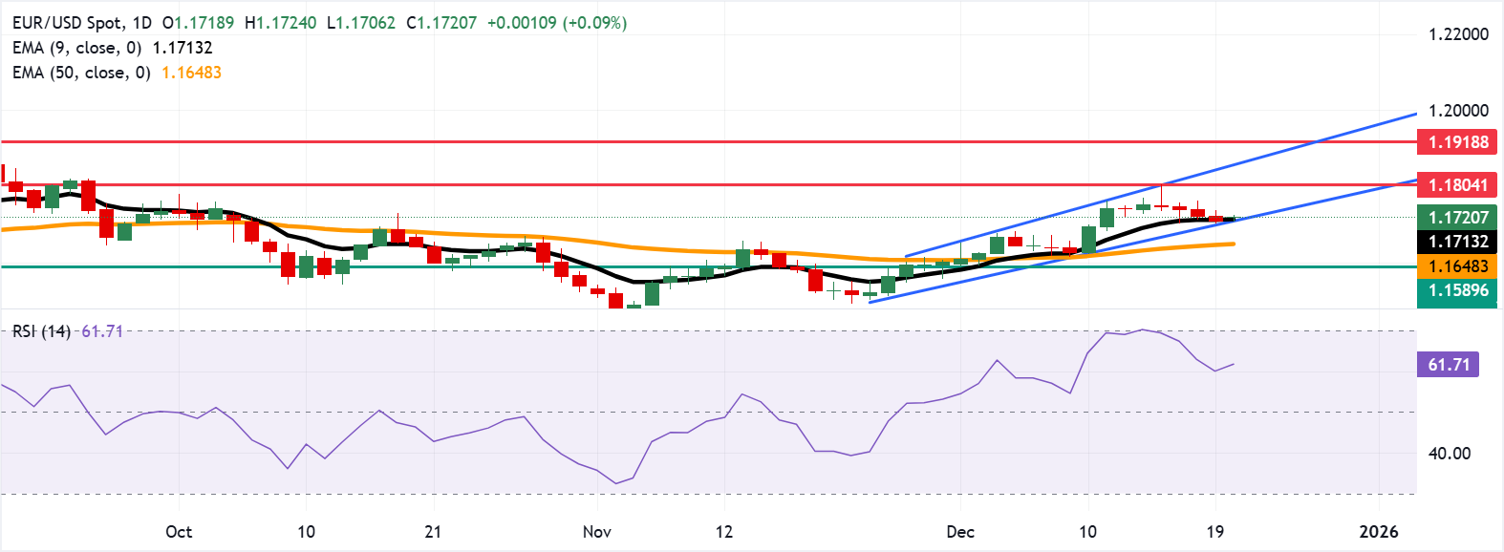Click the 1.20000 price axis label

coord(1458,111)
